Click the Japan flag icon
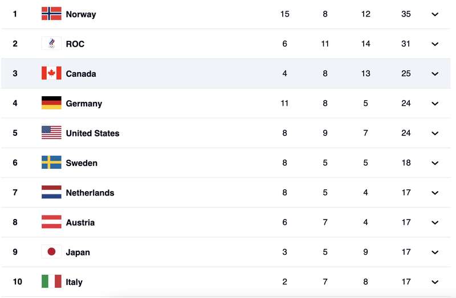456x298 pixels. (x=51, y=251)
